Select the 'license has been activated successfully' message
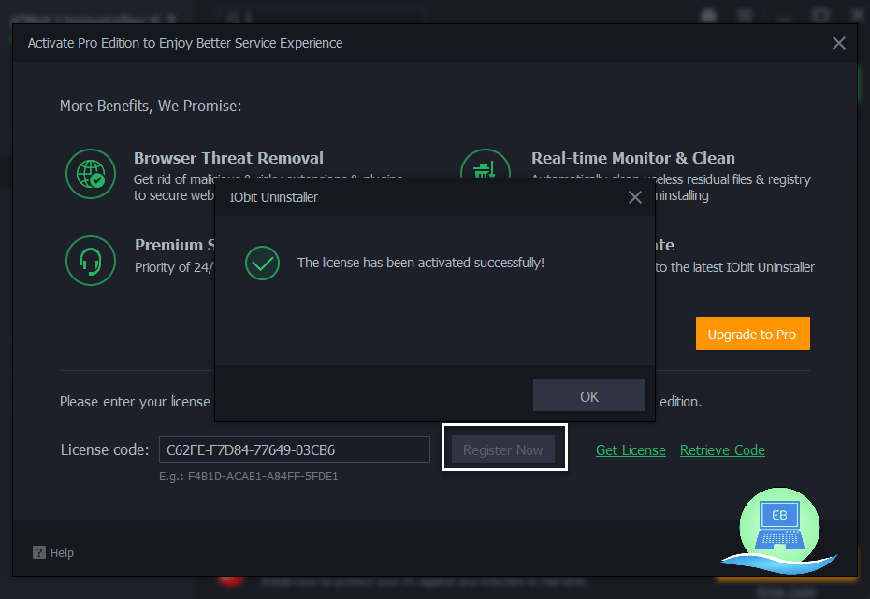The height and width of the screenshot is (599, 870). point(421,263)
